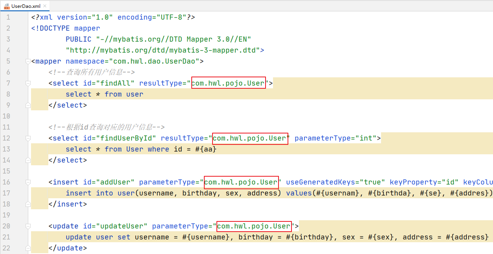
Task: Click the mybatis-3-mapper.dtd URL string
Action: point(163,50)
